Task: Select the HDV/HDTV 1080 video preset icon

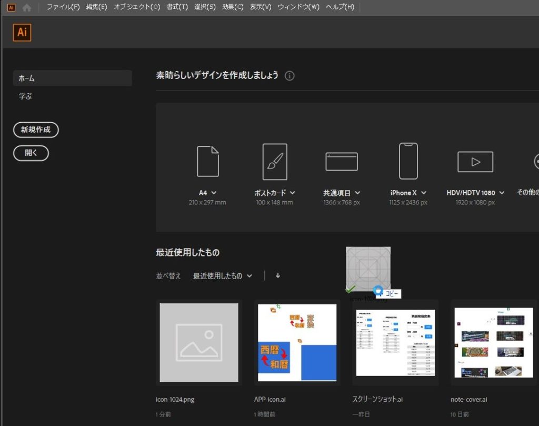Action: [x=475, y=162]
